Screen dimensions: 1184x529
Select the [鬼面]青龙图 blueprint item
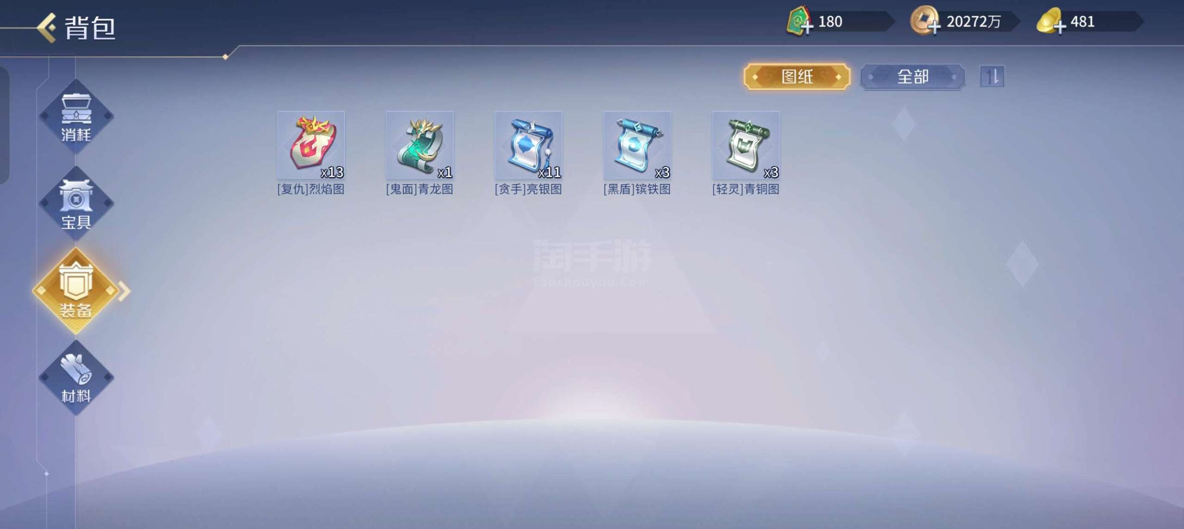[419, 145]
